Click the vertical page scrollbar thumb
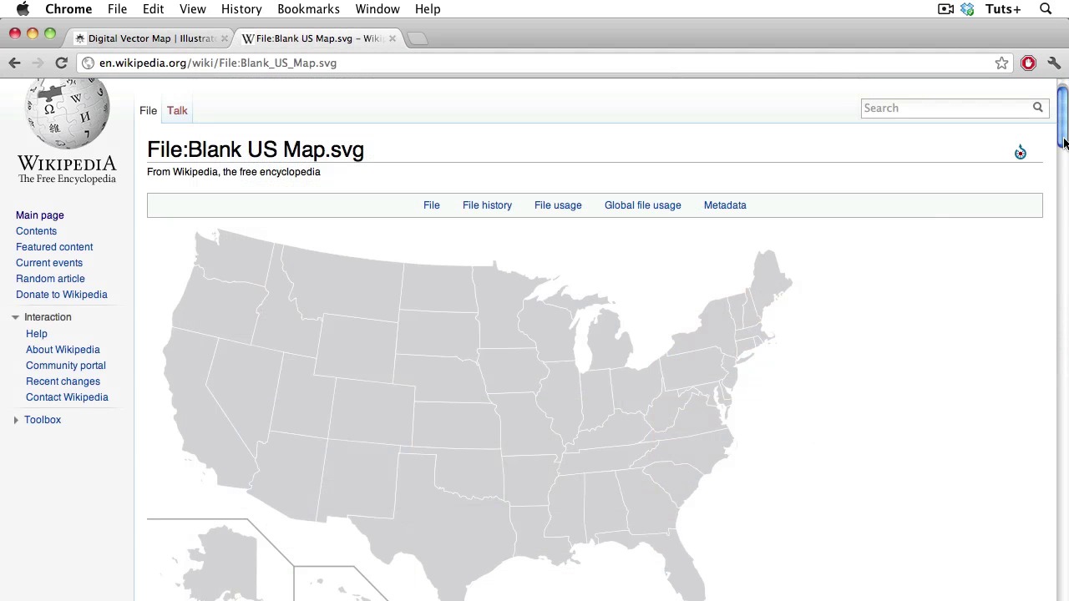 click(1062, 117)
